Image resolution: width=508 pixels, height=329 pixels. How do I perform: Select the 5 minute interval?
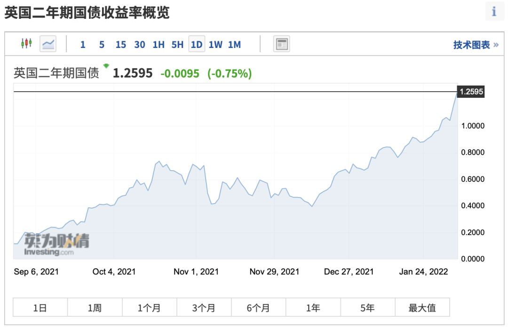coord(102,45)
